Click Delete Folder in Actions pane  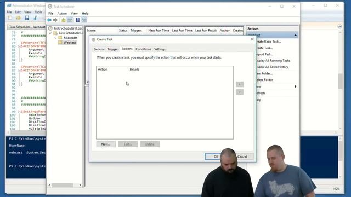264,80
